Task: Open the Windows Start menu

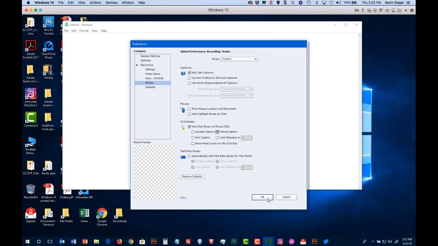Action: click(x=27, y=242)
